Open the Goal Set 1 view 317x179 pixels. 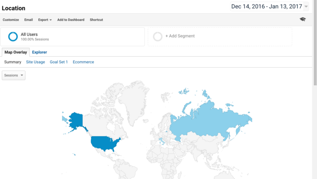click(59, 62)
